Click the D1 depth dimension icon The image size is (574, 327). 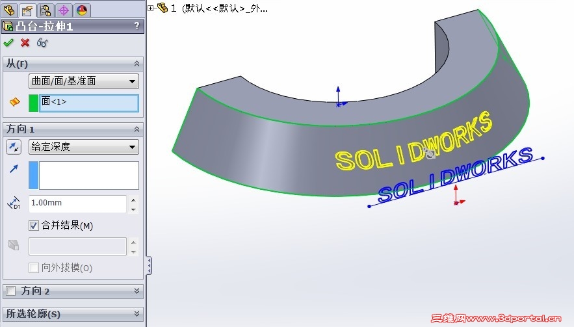click(14, 203)
